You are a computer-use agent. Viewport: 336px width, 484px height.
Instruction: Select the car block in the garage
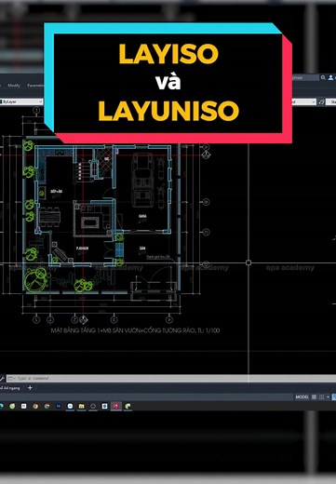tap(142, 180)
